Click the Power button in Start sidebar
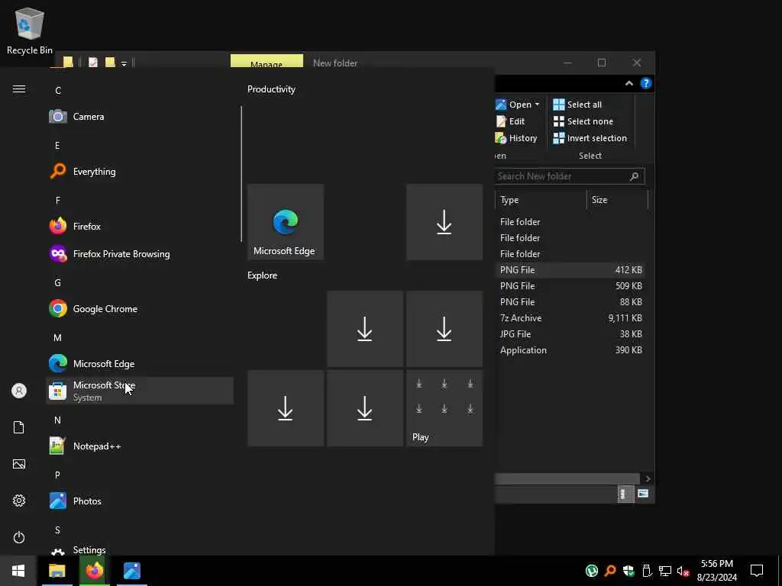Viewport: 782px width, 586px height. [x=19, y=537]
